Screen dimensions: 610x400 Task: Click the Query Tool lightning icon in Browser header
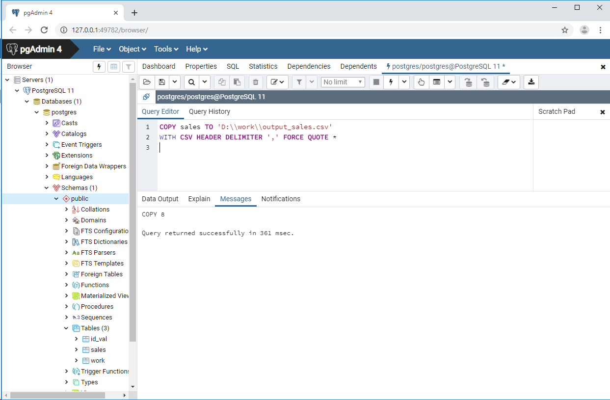point(99,67)
